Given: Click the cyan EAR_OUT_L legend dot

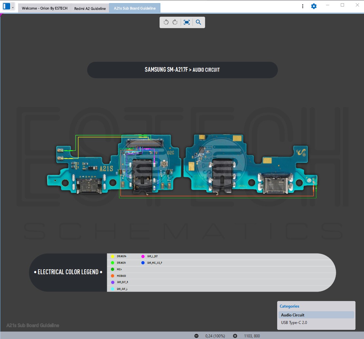Looking at the screenshot, I should point(113,289).
